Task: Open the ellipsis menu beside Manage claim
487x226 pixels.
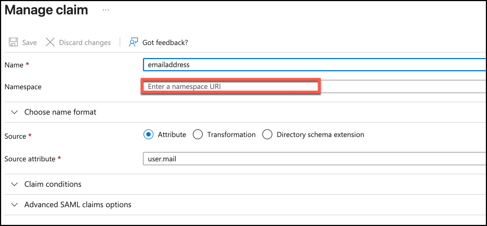Action: click(x=106, y=10)
